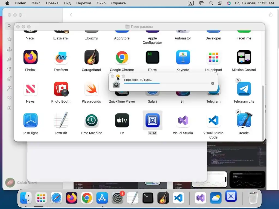Open the Playgrounds app icon
The image size is (279, 209).
pyautogui.click(x=91, y=89)
